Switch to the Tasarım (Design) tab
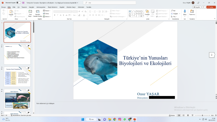 click(24, 7)
